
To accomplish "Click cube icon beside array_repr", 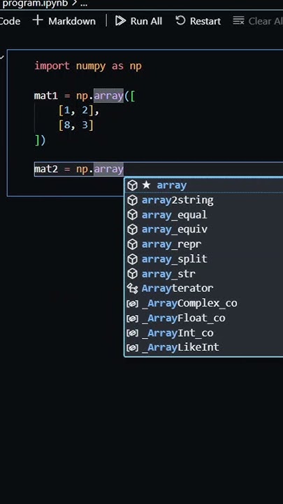I will coord(132,244).
